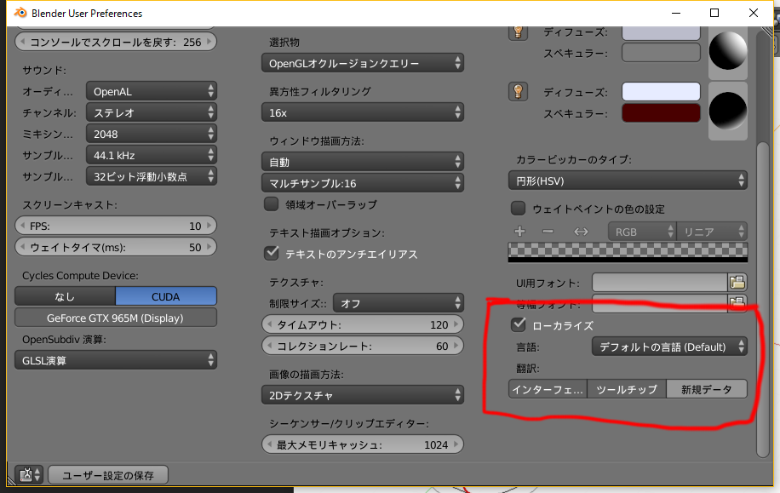Viewport: 780px width, 493px height.
Task: Click the minus icon above color ramp
Action: click(548, 232)
